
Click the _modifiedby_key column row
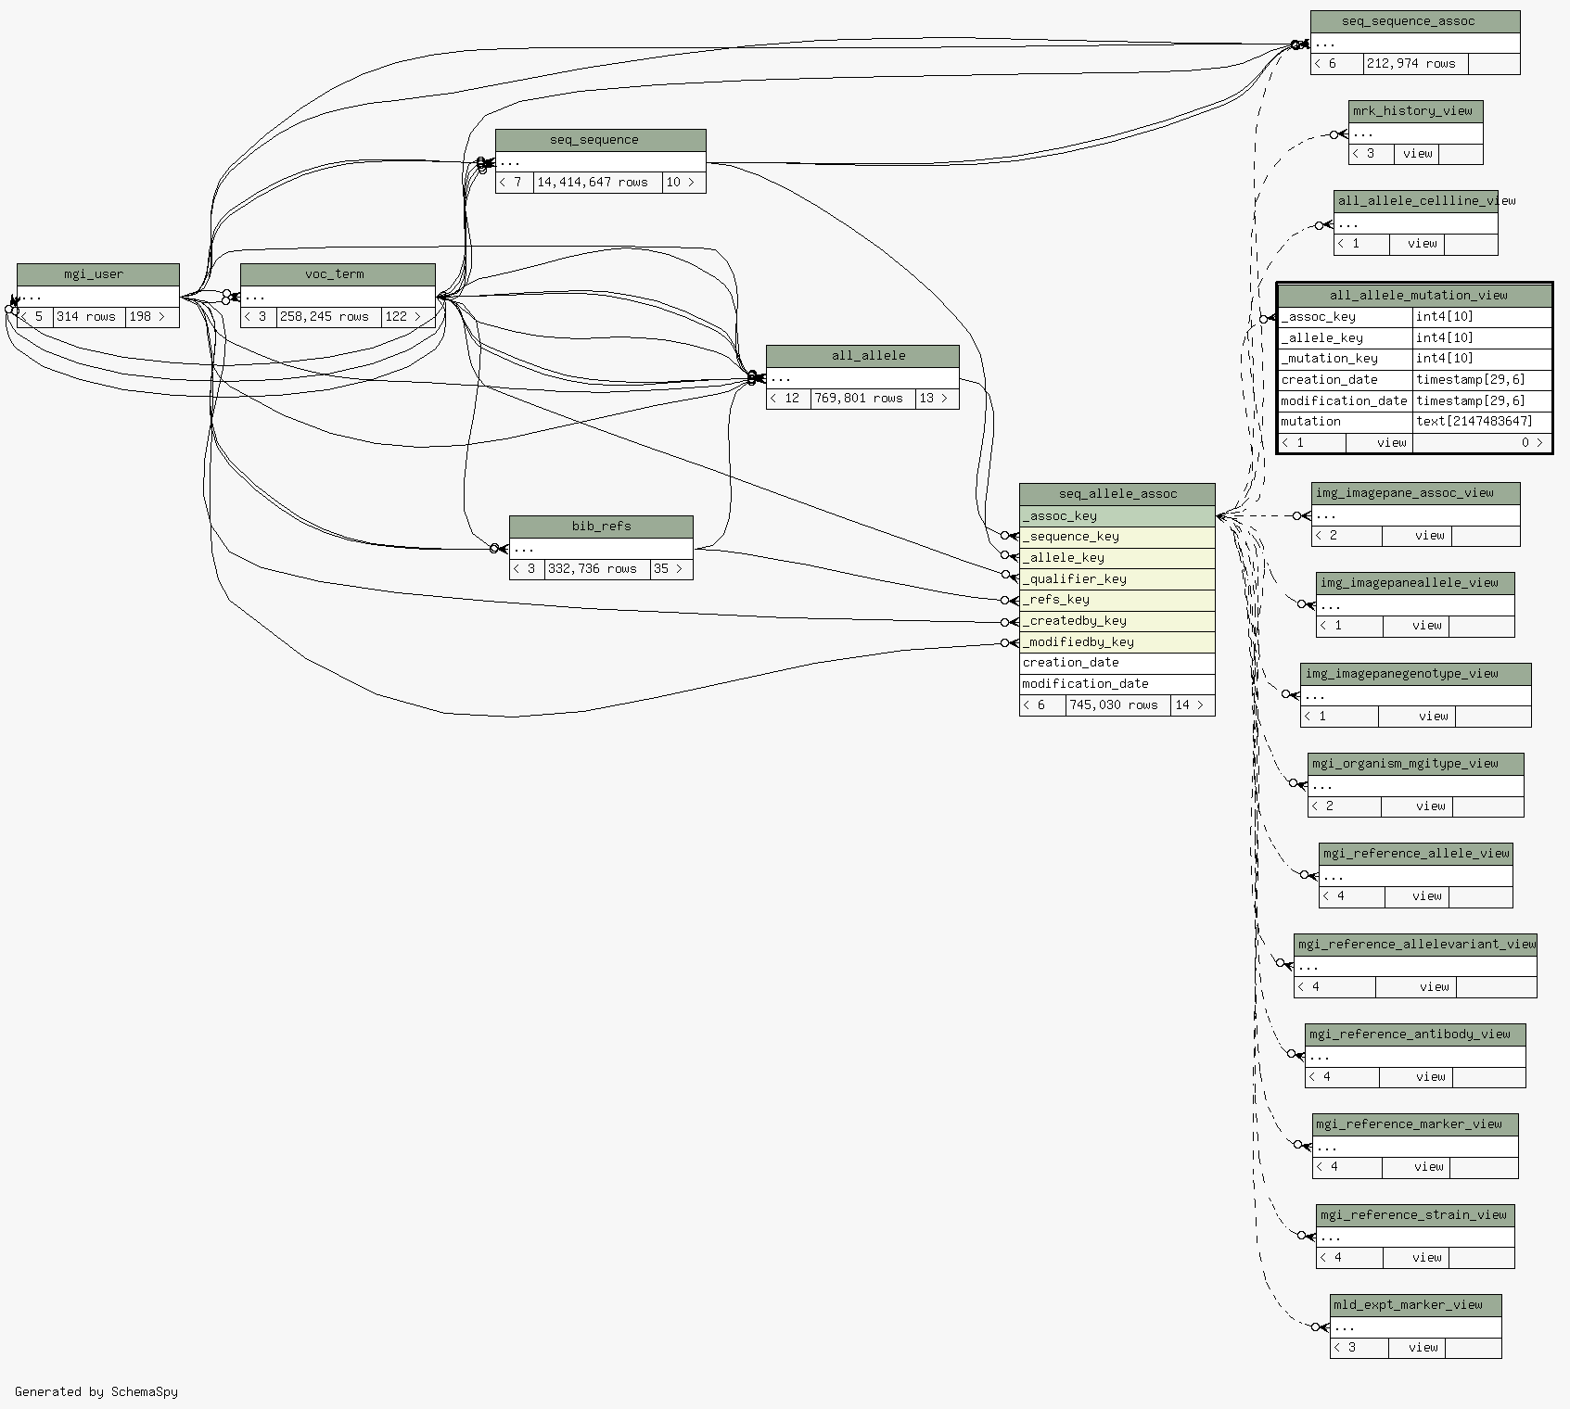1117,642
